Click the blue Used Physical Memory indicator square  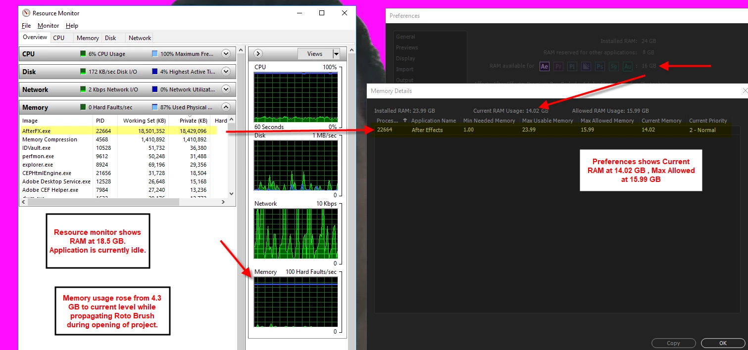pos(155,107)
